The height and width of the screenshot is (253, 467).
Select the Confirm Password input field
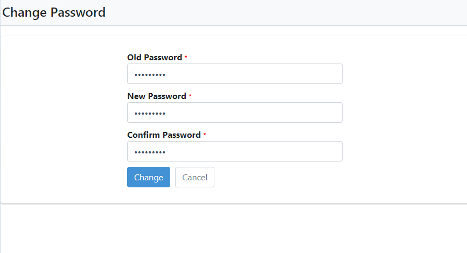pyautogui.click(x=235, y=151)
